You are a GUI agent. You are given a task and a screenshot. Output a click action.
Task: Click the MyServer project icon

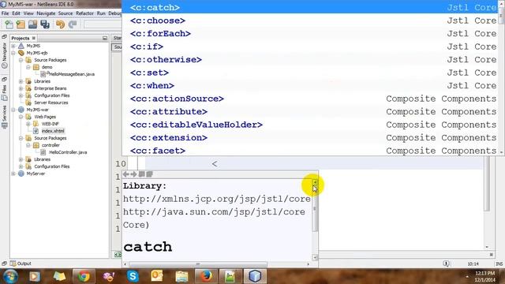pos(21,174)
